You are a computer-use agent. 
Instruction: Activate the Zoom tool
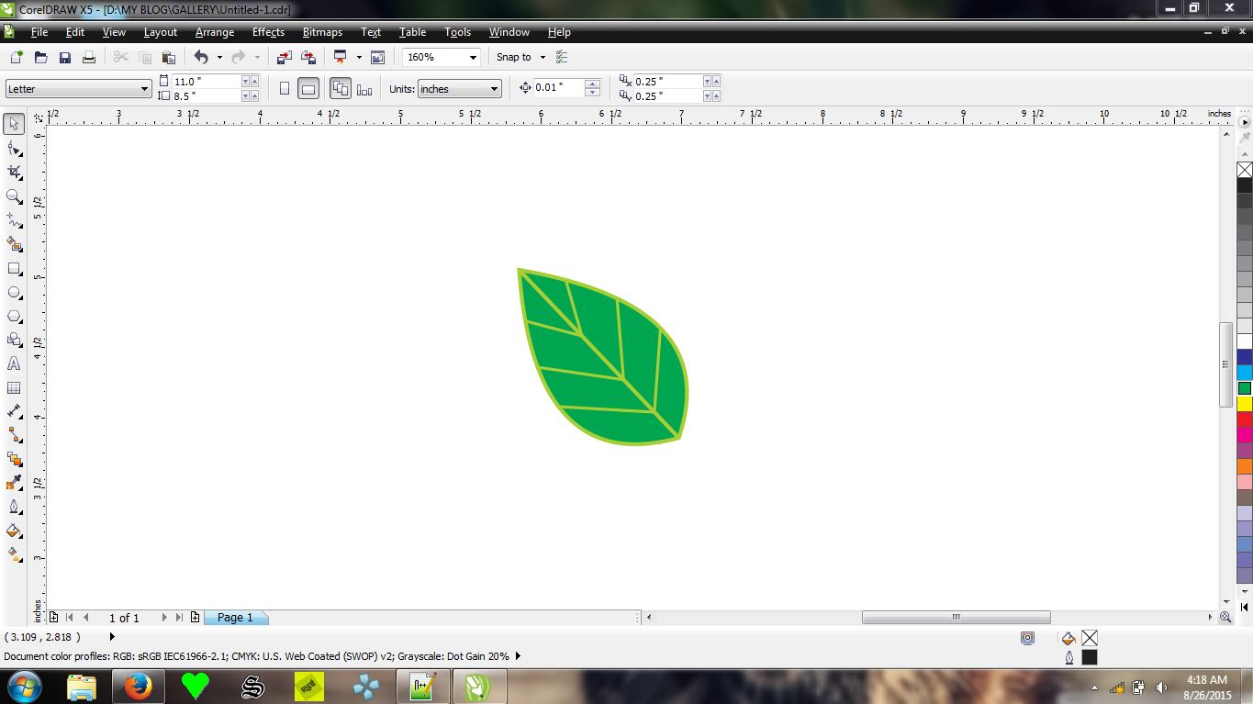point(13,196)
